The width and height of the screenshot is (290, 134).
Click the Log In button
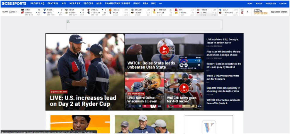283,4
